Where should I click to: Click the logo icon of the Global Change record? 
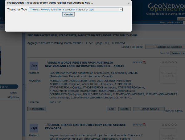tap(34, 128)
